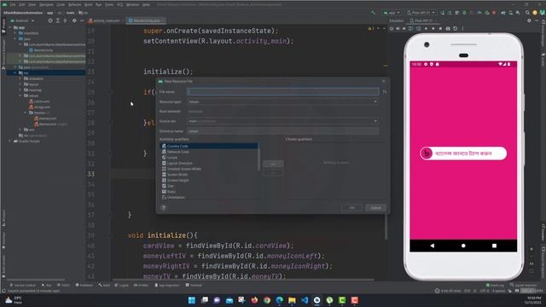The height and width of the screenshot is (307, 546).
Task: Click the qualifiers list scrollbar
Action: [x=259, y=157]
